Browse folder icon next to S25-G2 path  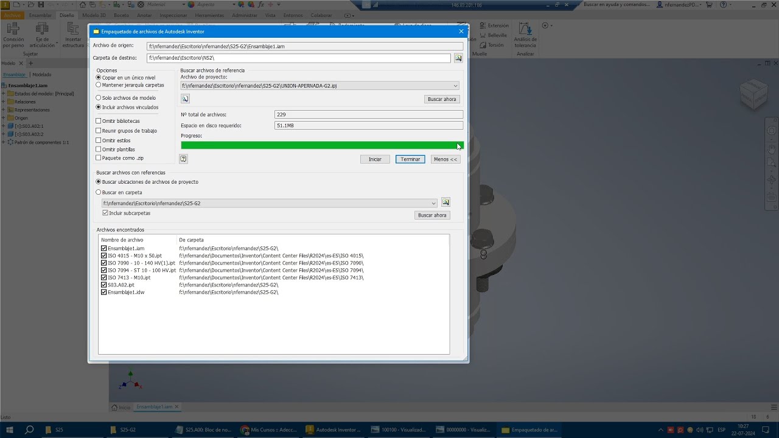tap(445, 203)
